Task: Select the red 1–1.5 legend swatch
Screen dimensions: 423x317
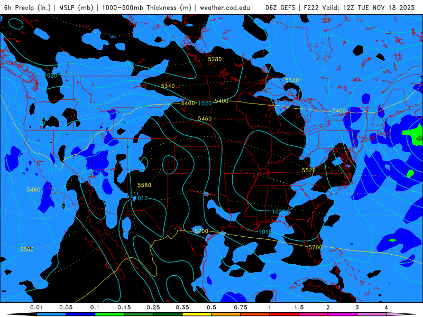Action: point(284,314)
